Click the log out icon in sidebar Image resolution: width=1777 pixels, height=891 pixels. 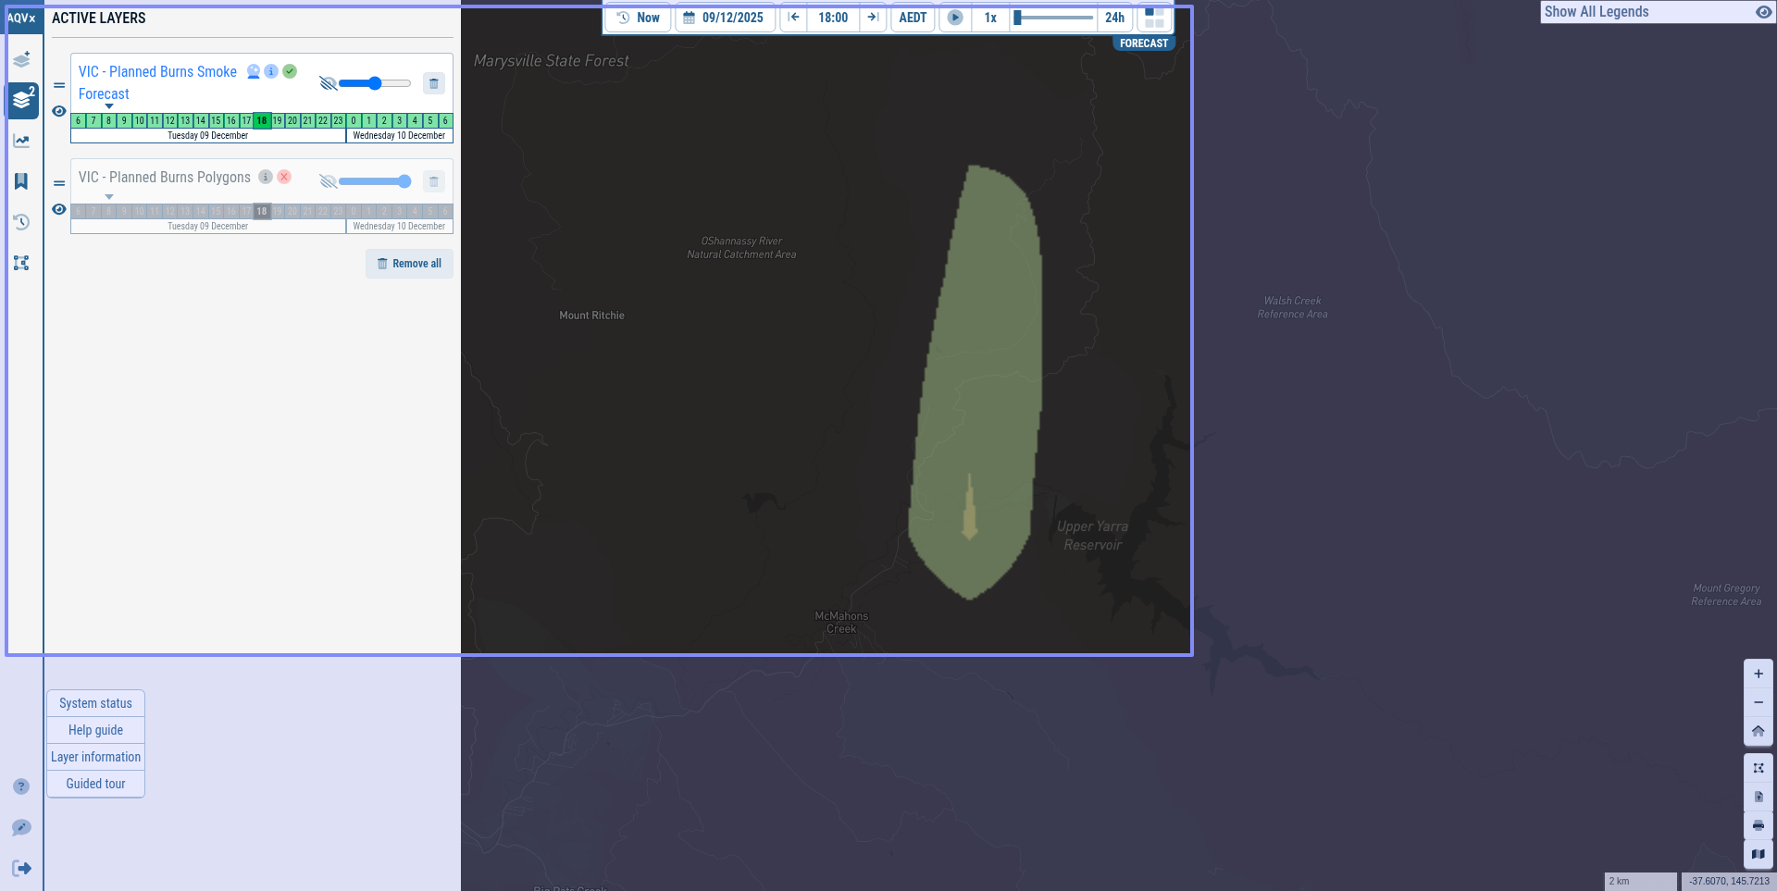pos(21,868)
